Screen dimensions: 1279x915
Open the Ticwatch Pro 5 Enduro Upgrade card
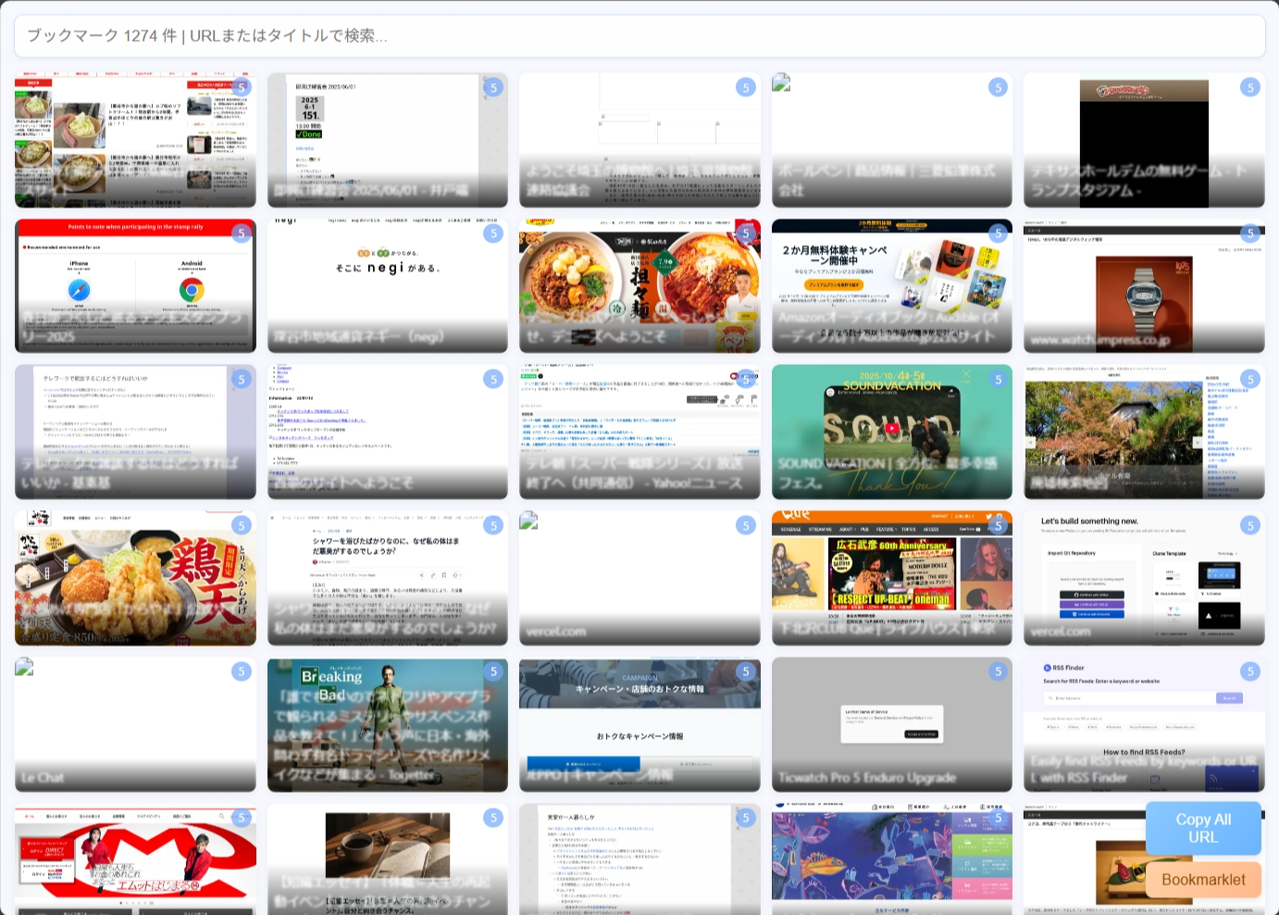click(x=892, y=724)
